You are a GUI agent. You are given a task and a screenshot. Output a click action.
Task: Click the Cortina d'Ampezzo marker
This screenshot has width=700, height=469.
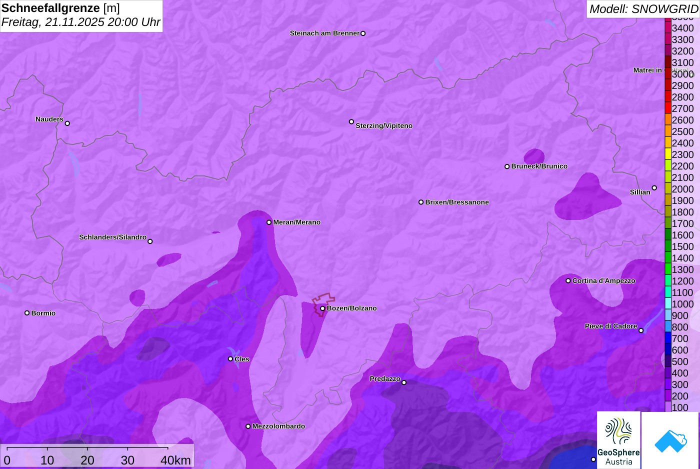pyautogui.click(x=568, y=281)
